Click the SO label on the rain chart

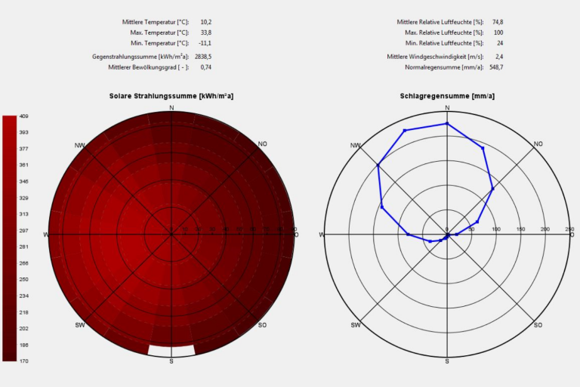tap(538, 325)
